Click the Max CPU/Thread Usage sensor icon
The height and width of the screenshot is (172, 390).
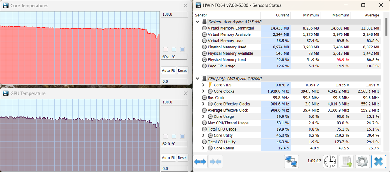[204, 123]
